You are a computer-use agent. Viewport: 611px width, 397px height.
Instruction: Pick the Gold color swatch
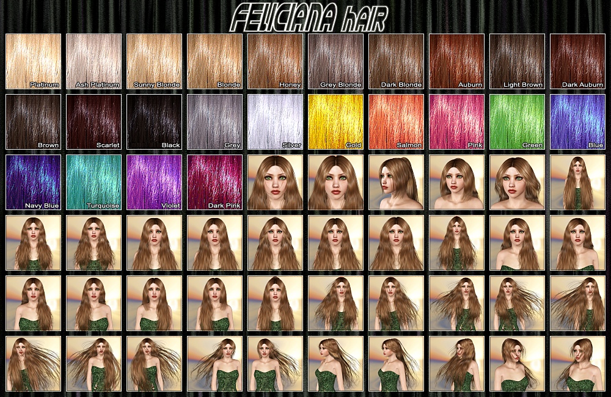(x=335, y=122)
